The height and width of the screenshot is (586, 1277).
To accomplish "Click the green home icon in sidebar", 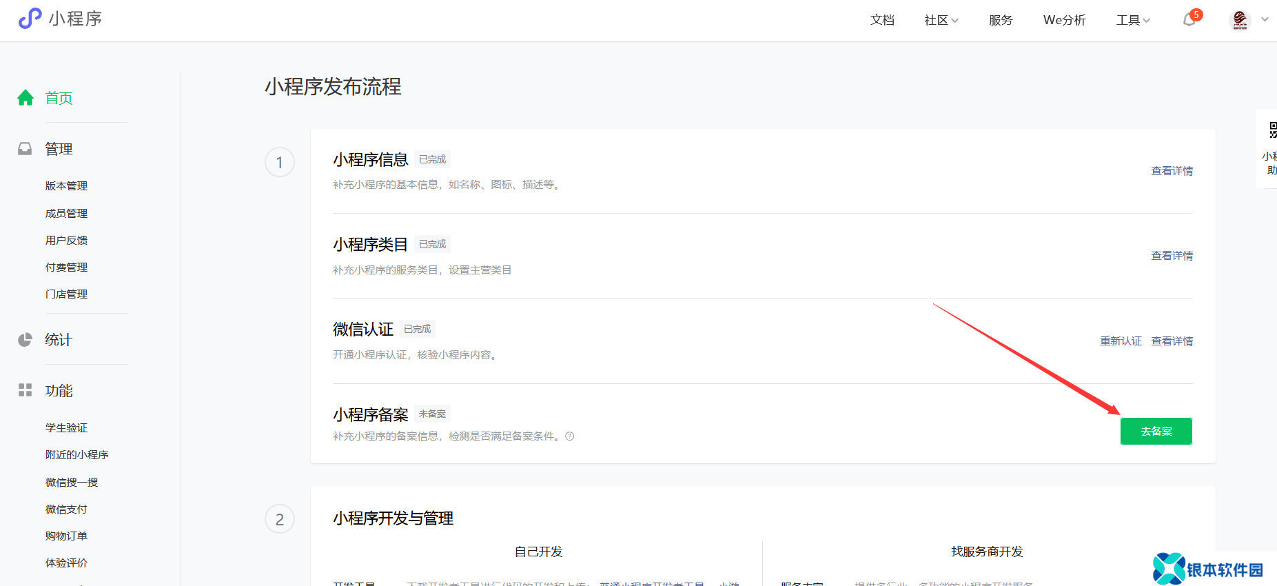I will pyautogui.click(x=25, y=98).
